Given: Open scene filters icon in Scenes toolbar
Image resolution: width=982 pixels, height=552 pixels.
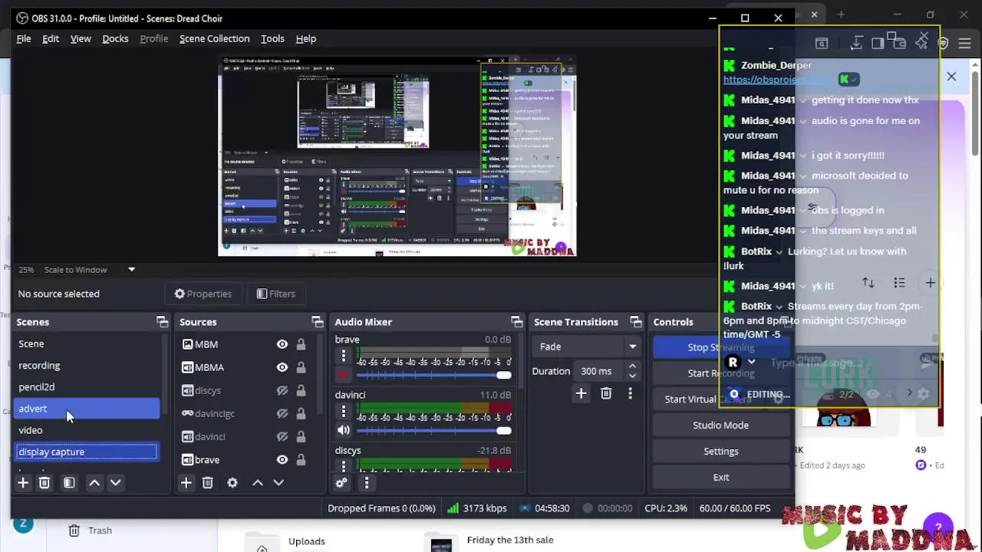Looking at the screenshot, I should click(69, 482).
